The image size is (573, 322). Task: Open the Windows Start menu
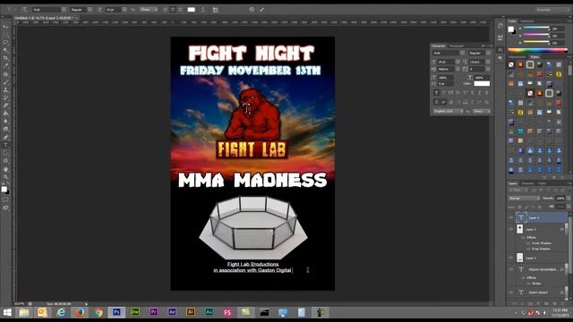[x=7, y=312]
